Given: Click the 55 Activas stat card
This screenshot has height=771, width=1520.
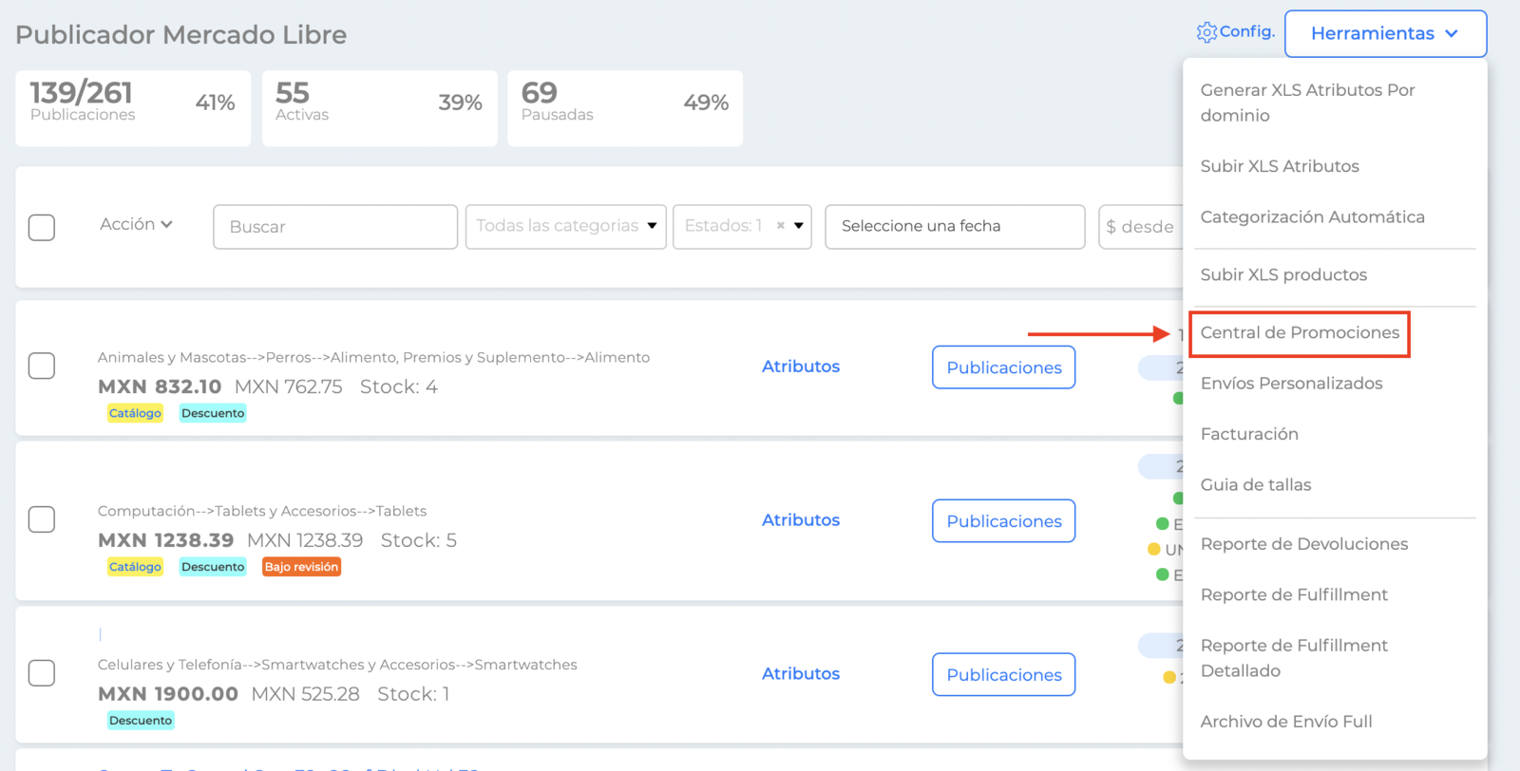Looking at the screenshot, I should point(380,108).
